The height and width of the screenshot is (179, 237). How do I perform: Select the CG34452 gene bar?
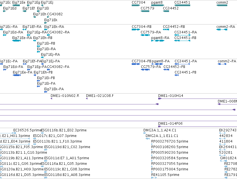tap(166, 11)
